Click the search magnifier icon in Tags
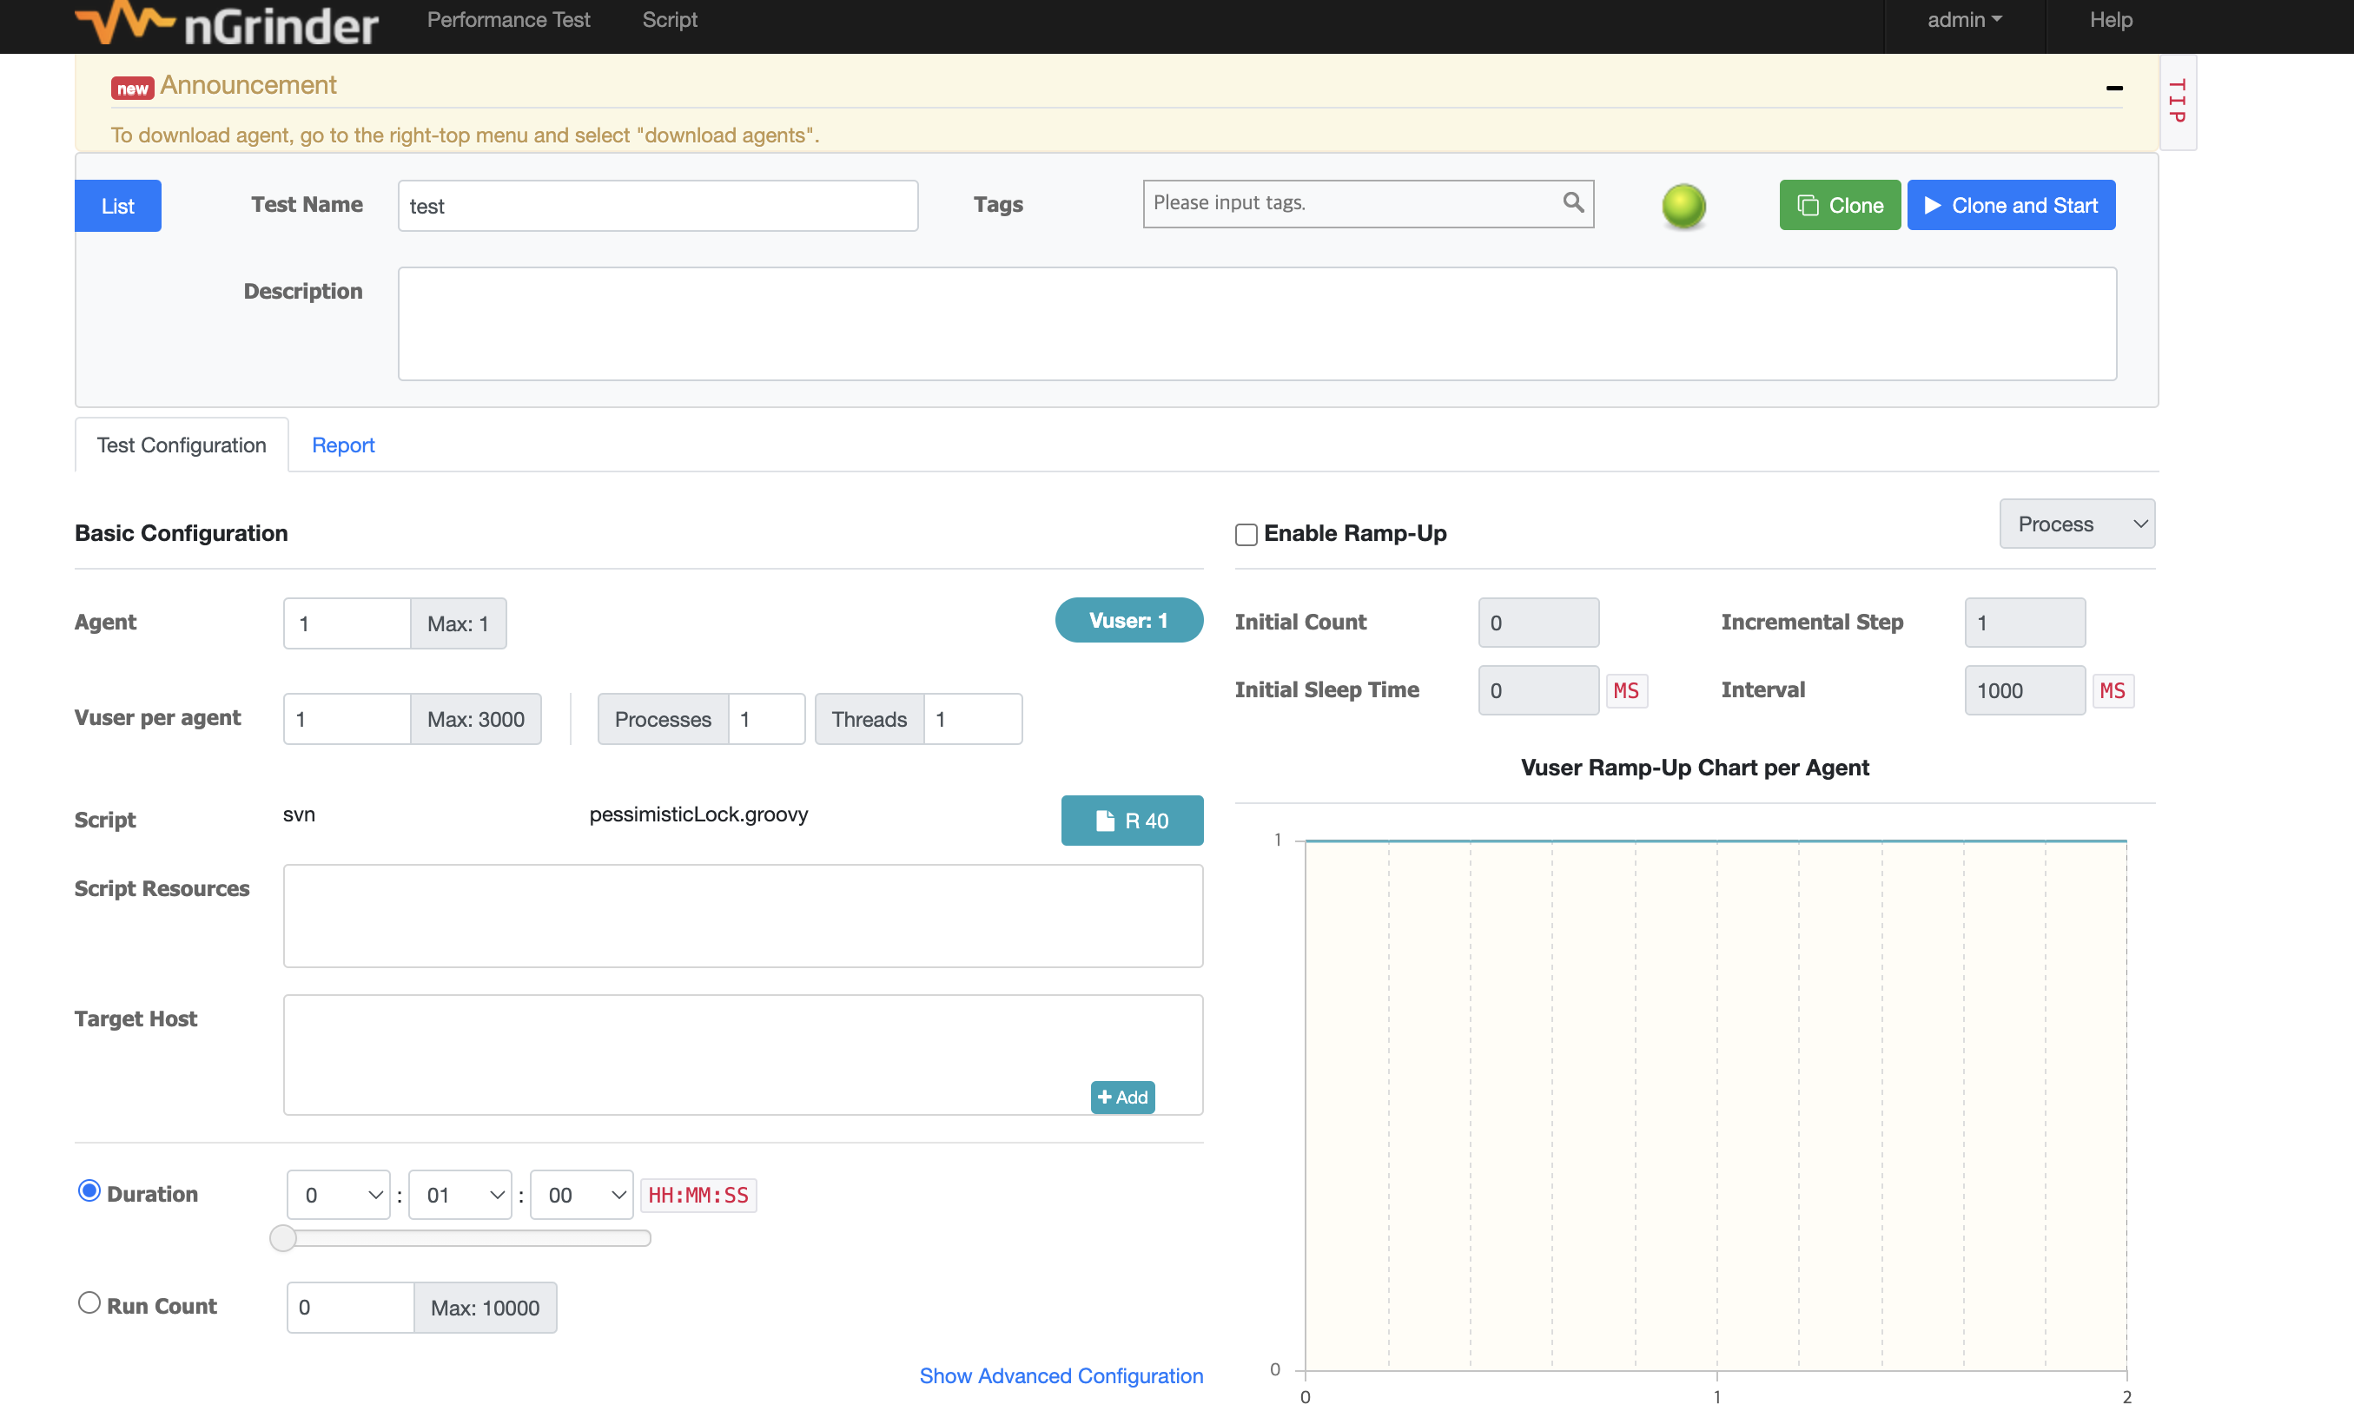This screenshot has width=2354, height=1424. [x=1572, y=202]
